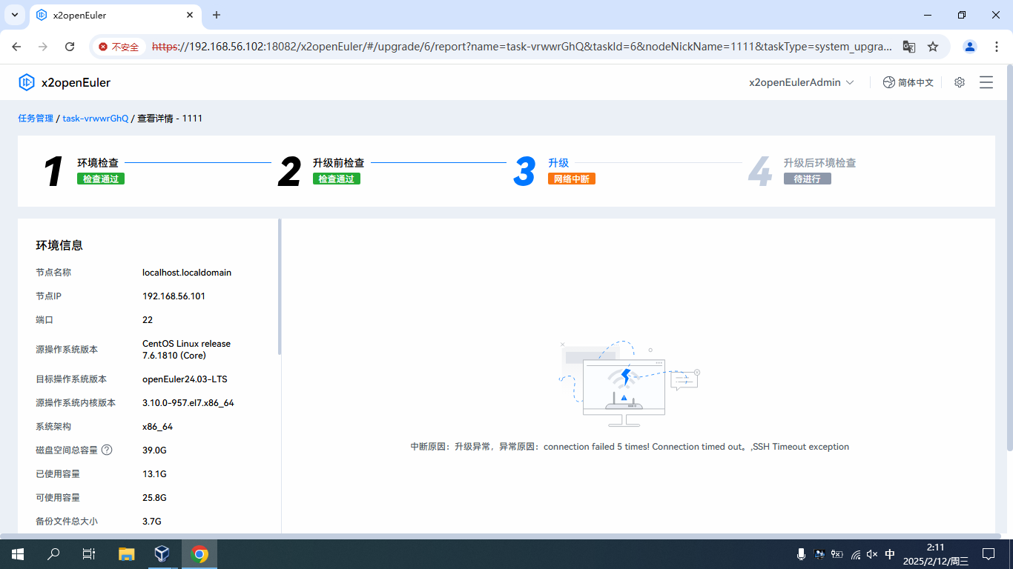Reload the page with refresh icon
This screenshot has height=569, width=1013.
coord(70,47)
